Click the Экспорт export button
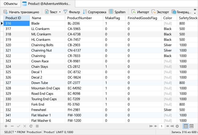The width and height of the screenshot is (198, 135). (x=160, y=12)
